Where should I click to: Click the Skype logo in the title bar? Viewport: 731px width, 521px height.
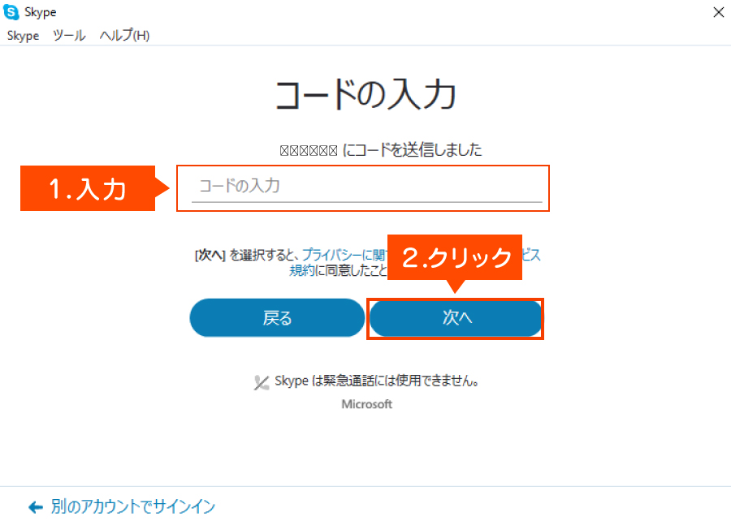pos(11,12)
